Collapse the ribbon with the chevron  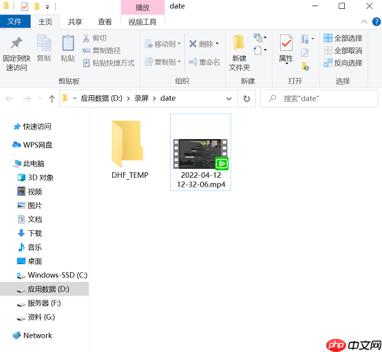[x=364, y=22]
